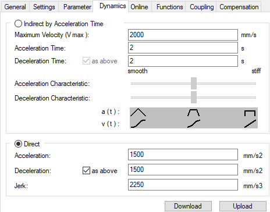Select the Direct radio button

[18, 144]
